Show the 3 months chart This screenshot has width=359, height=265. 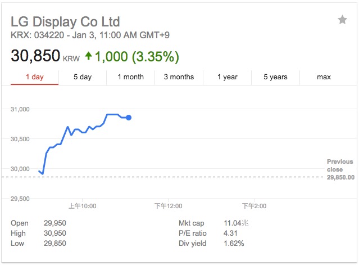pos(179,77)
